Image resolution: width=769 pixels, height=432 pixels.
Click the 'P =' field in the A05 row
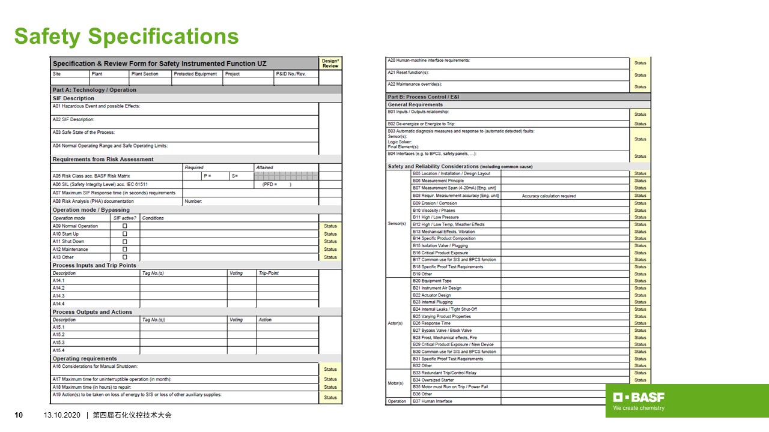(x=215, y=176)
